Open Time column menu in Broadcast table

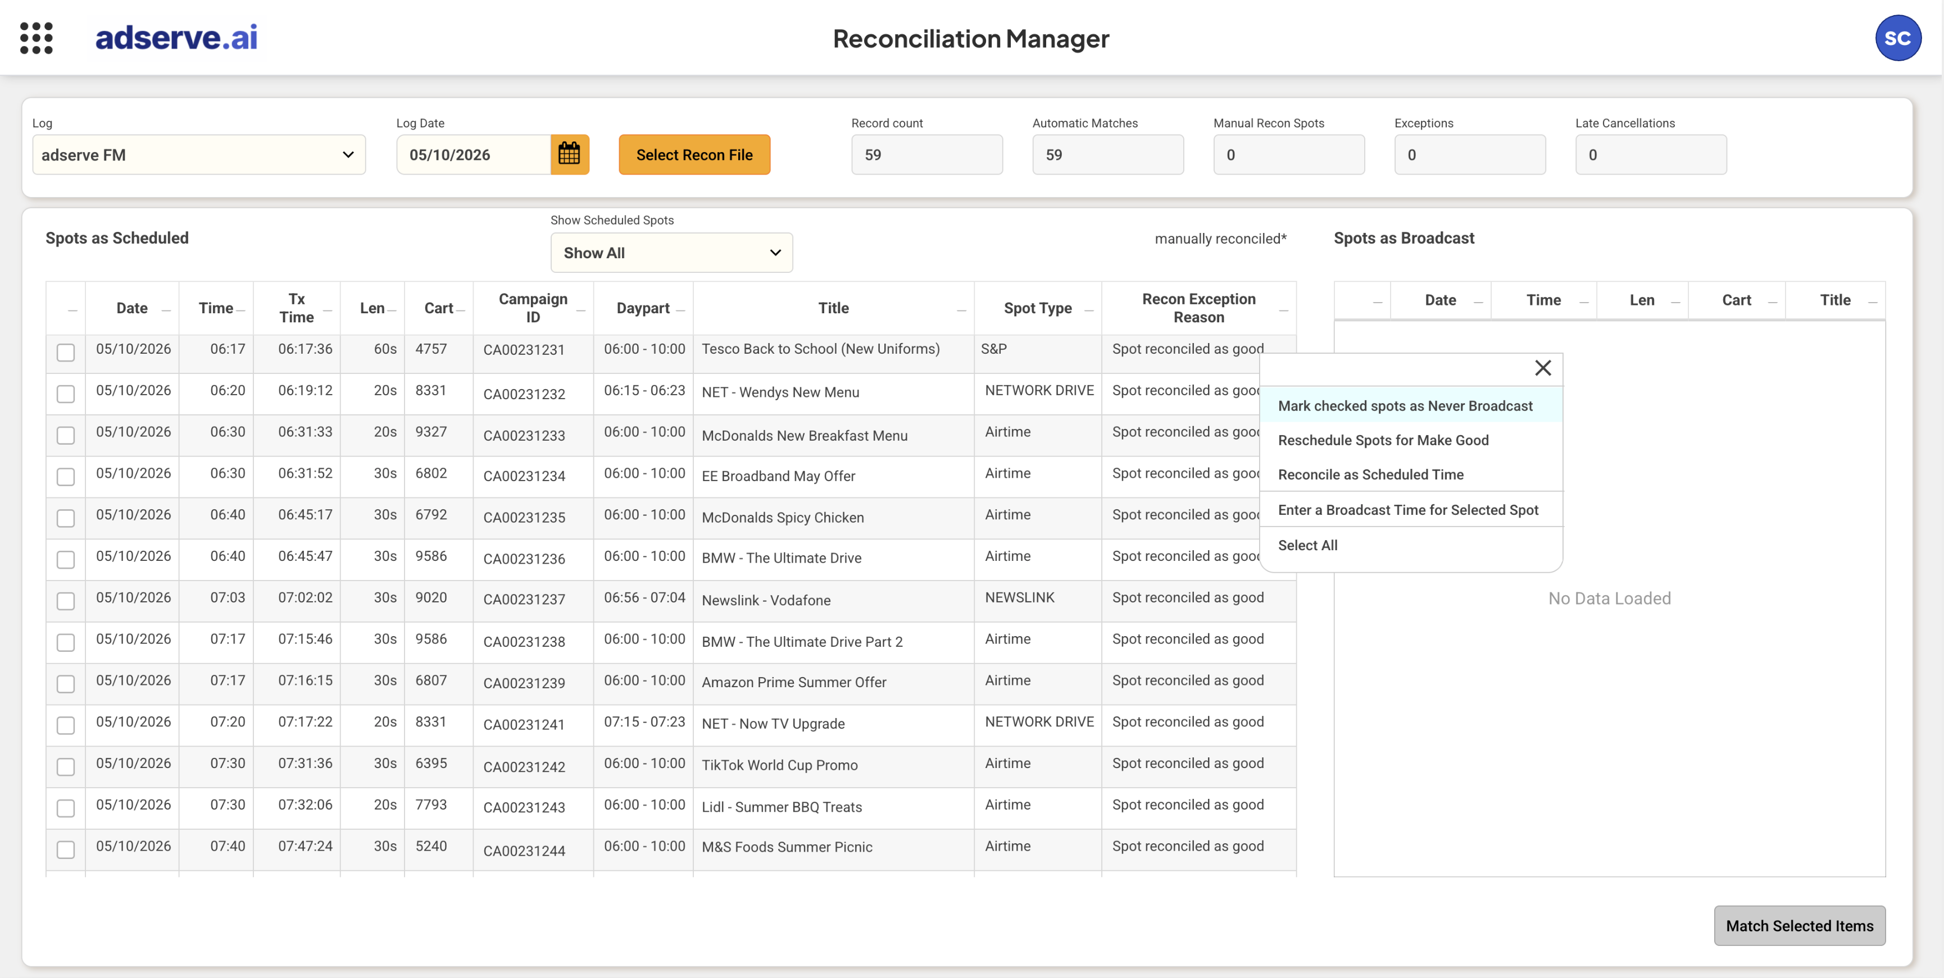pos(1584,303)
